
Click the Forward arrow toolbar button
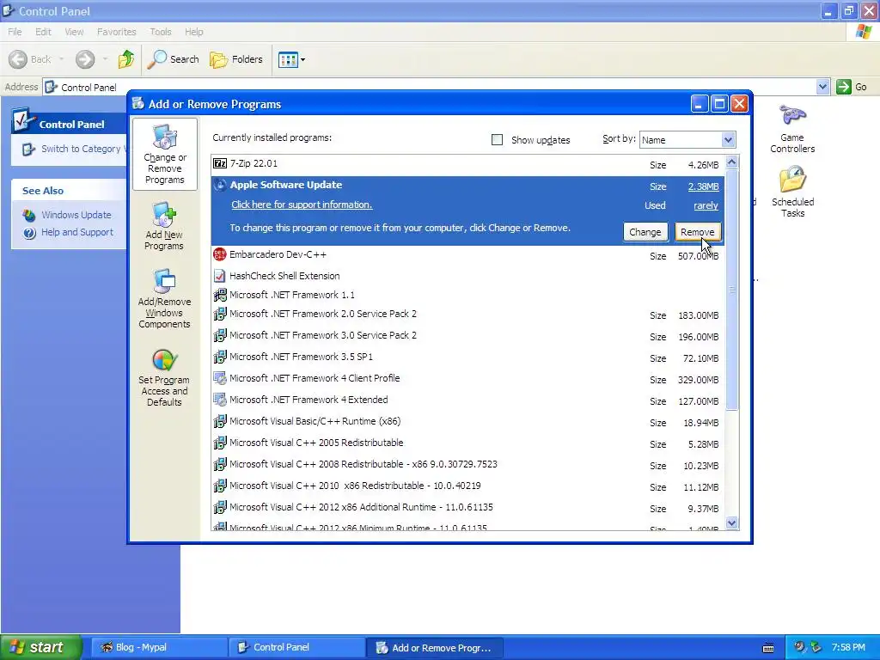click(85, 59)
